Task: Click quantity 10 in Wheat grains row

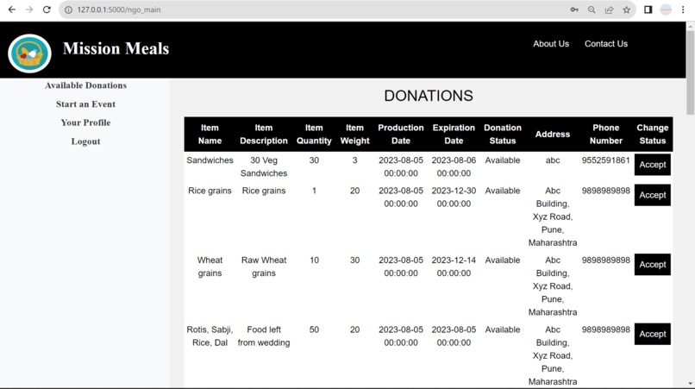Action: tap(314, 260)
